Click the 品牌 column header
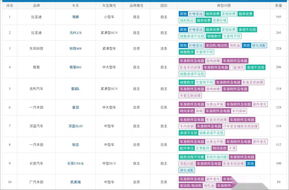Viewport: 289px width, 190px height. 36,5
